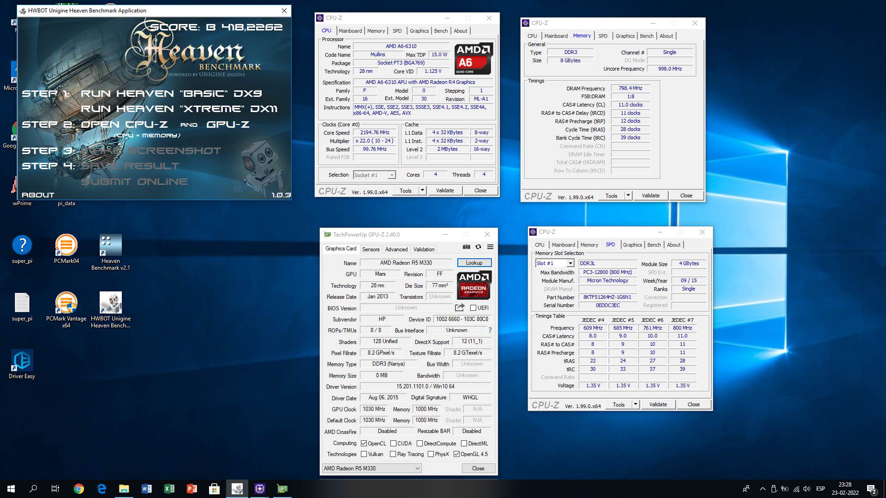Viewport: 886px width, 498px height.
Task: Open Task View on the taskbar
Action: (x=55, y=489)
